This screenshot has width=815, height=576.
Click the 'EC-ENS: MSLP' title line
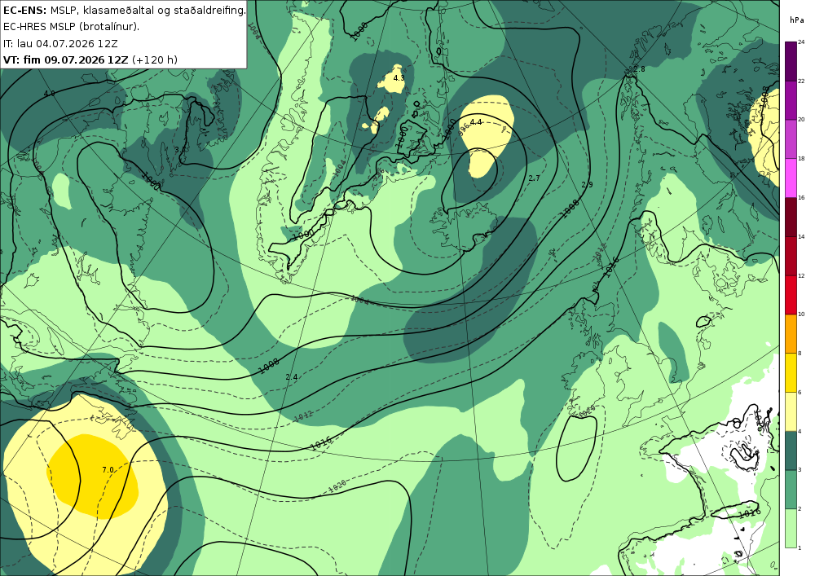coord(125,10)
